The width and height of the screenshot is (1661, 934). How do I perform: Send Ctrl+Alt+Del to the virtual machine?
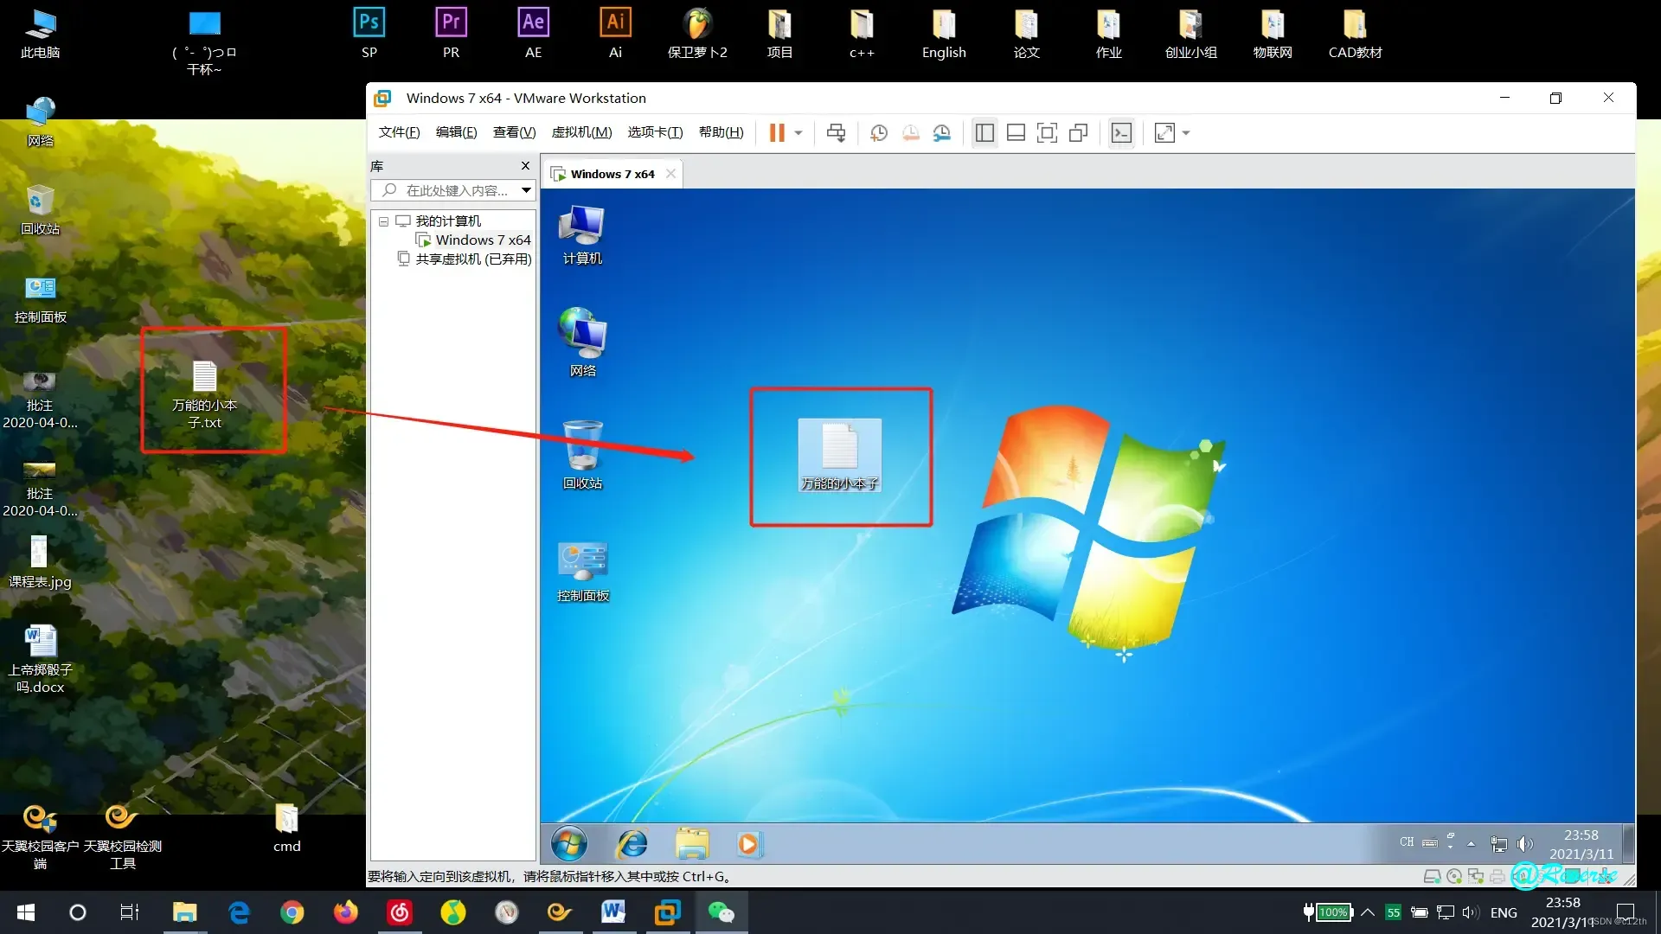[x=836, y=132]
